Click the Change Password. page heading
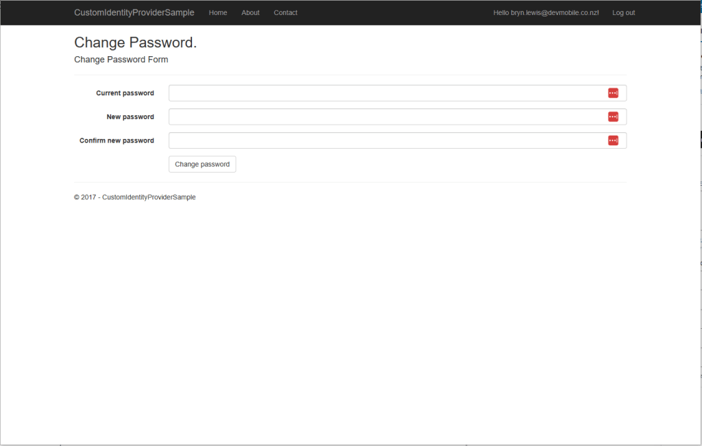This screenshot has height=446, width=702. (135, 42)
